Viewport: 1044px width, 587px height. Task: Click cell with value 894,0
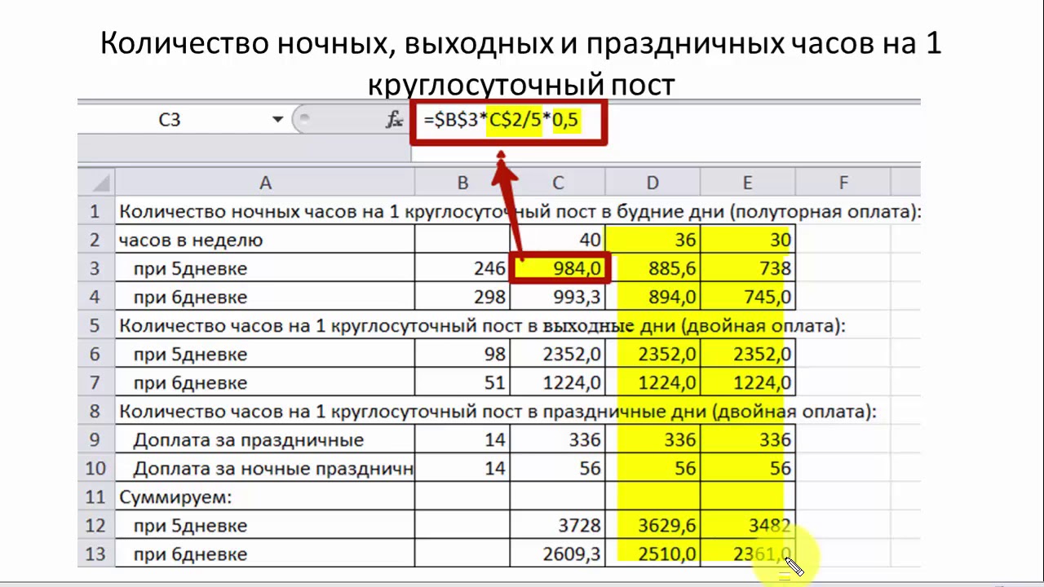coord(652,297)
